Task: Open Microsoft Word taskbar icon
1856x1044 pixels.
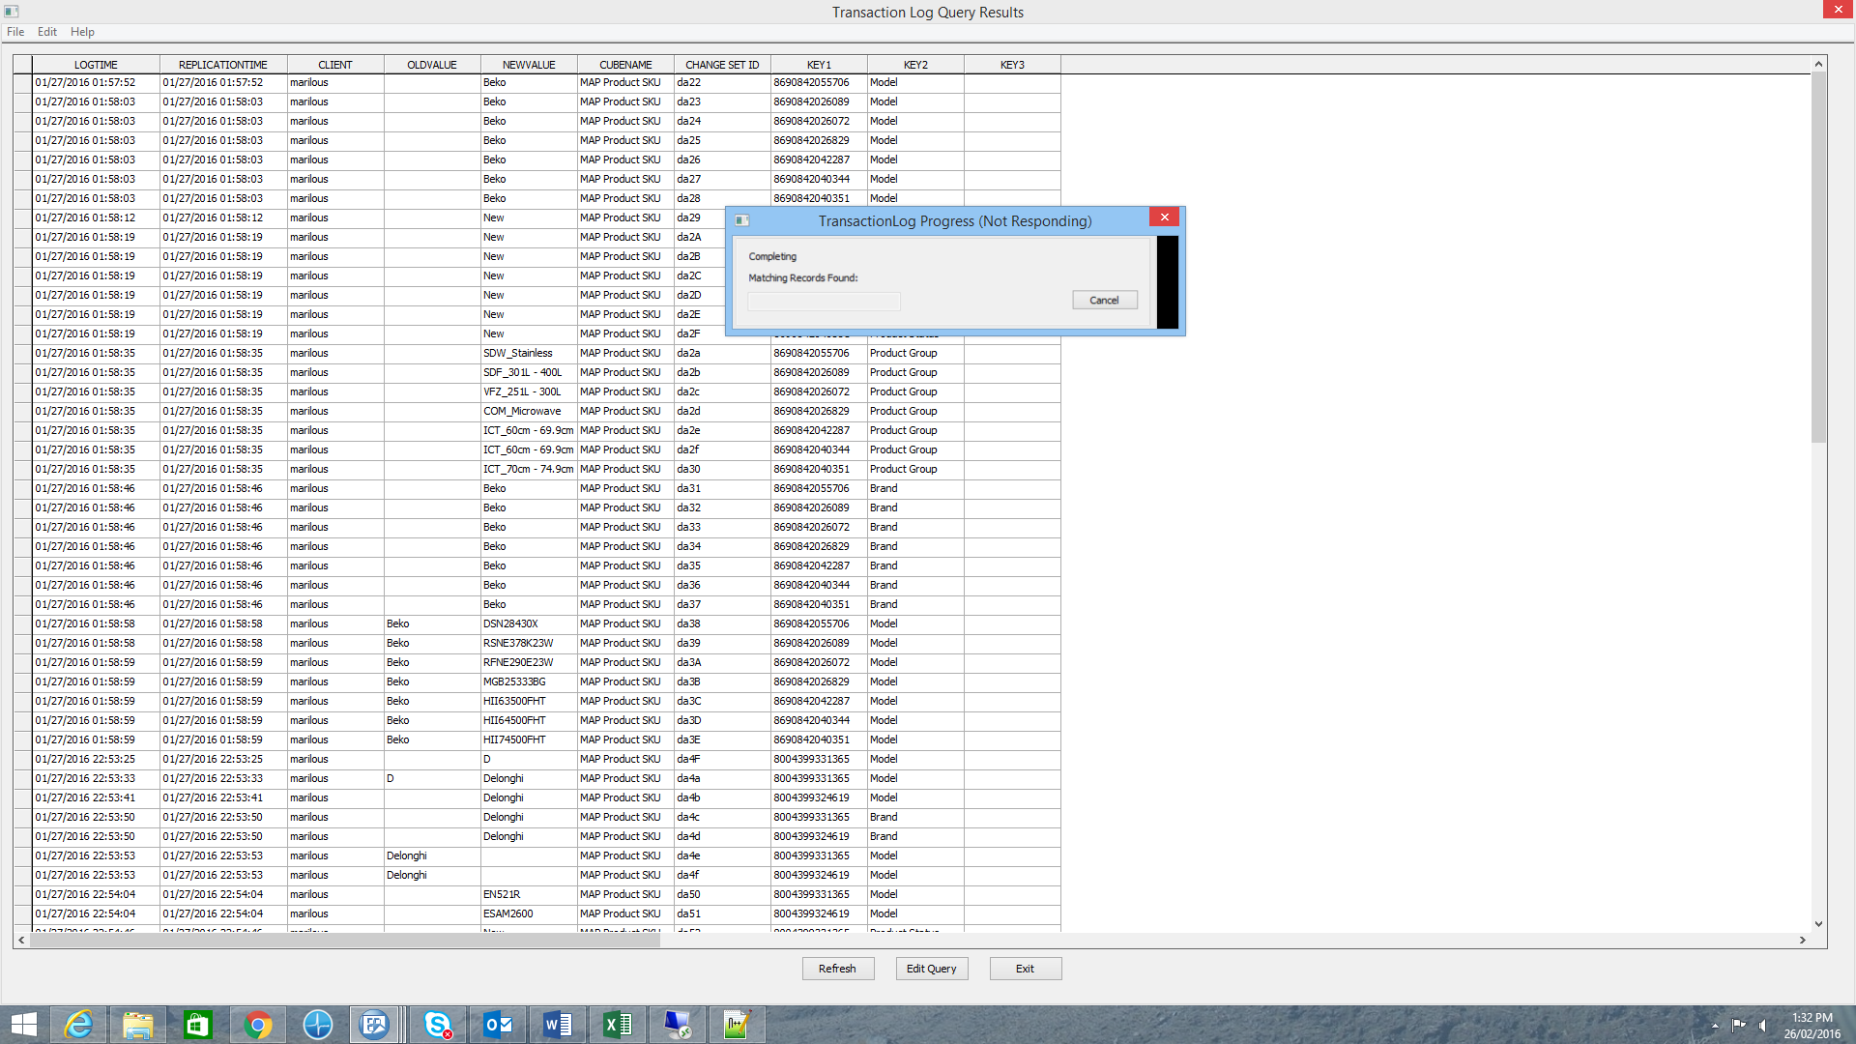Action: (x=558, y=1025)
